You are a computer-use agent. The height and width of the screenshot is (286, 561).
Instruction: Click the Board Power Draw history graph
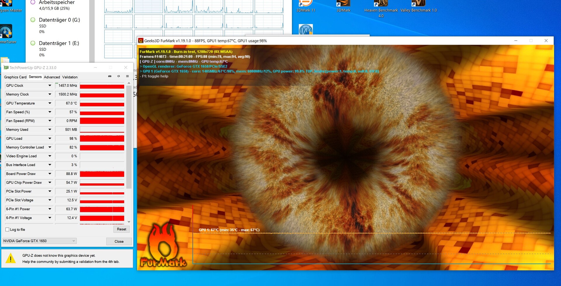point(102,174)
